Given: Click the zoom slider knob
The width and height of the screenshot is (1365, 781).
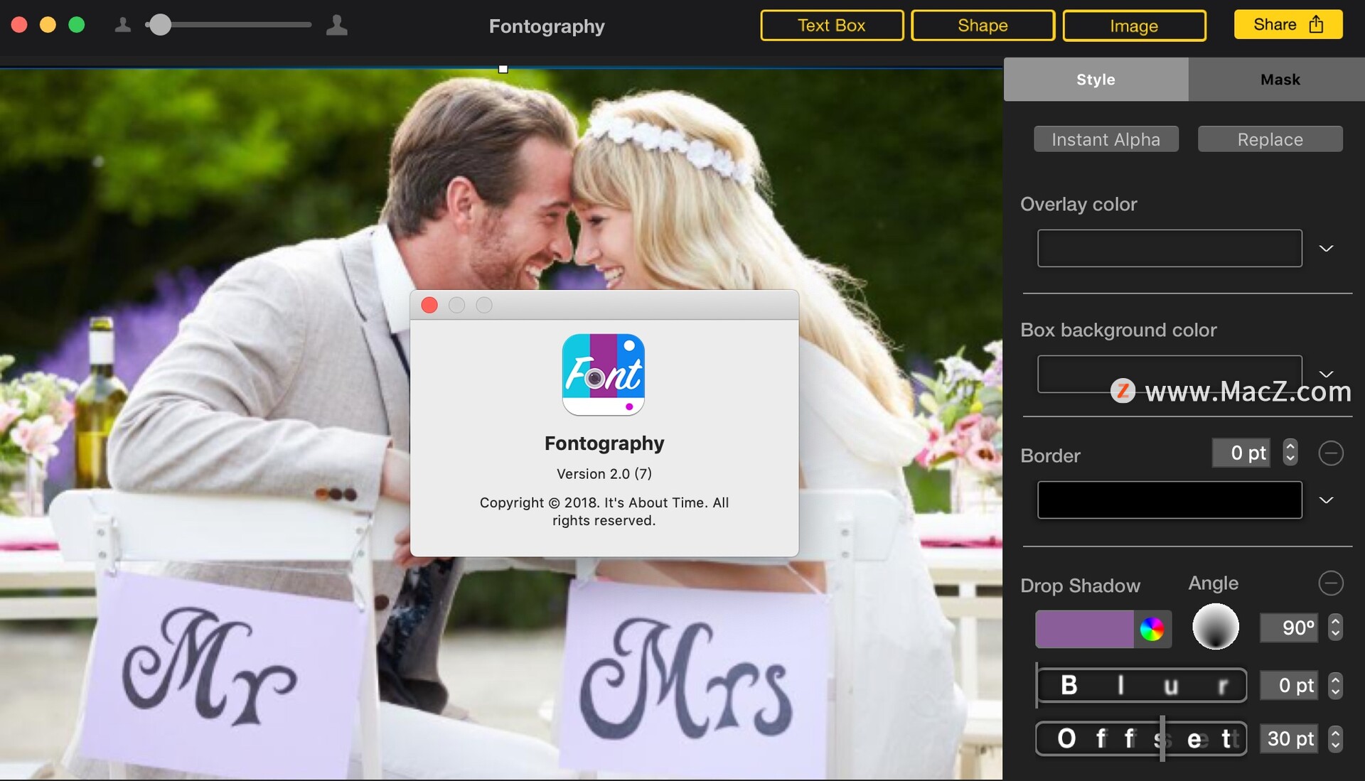Looking at the screenshot, I should tap(161, 25).
